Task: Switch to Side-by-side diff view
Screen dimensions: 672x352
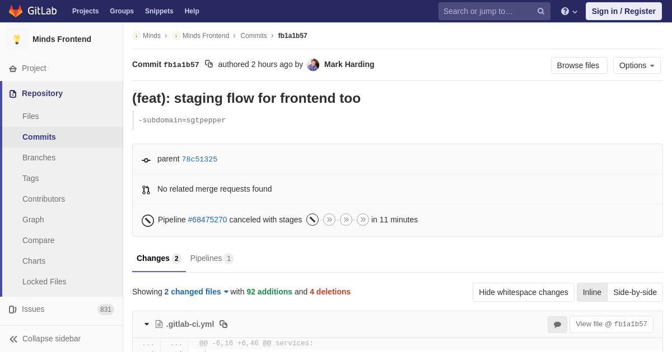Action: (x=635, y=292)
